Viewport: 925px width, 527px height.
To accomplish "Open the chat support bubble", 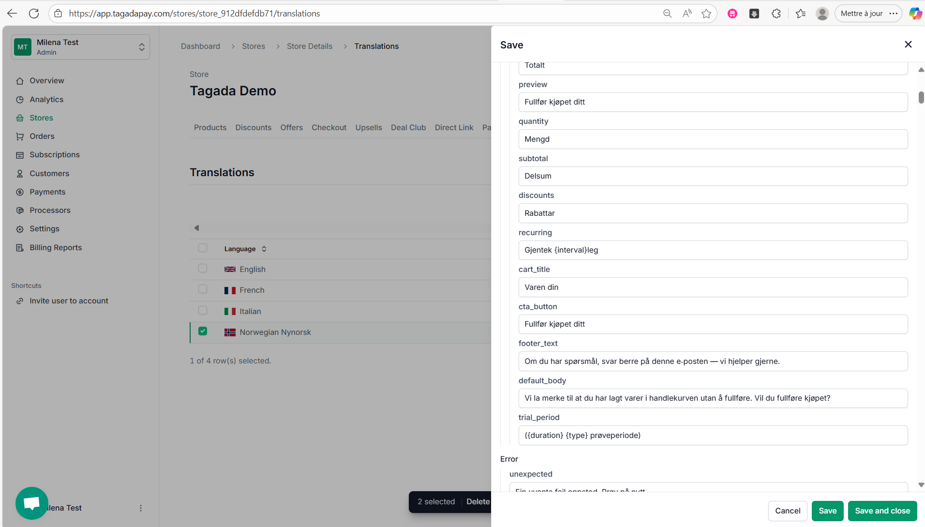I will click(x=32, y=503).
